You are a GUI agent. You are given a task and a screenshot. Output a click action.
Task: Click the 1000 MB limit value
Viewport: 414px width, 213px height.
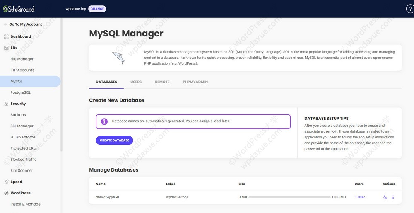pyautogui.click(x=339, y=197)
